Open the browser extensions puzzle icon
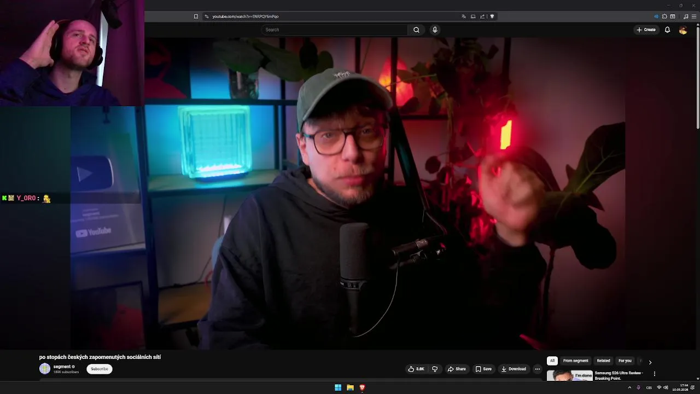The width and height of the screenshot is (700, 394). 664,16
